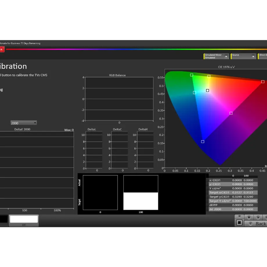Click the blue primary target marker
Image resolution: width=267 pixels, height=267 pixels.
pos(203,142)
